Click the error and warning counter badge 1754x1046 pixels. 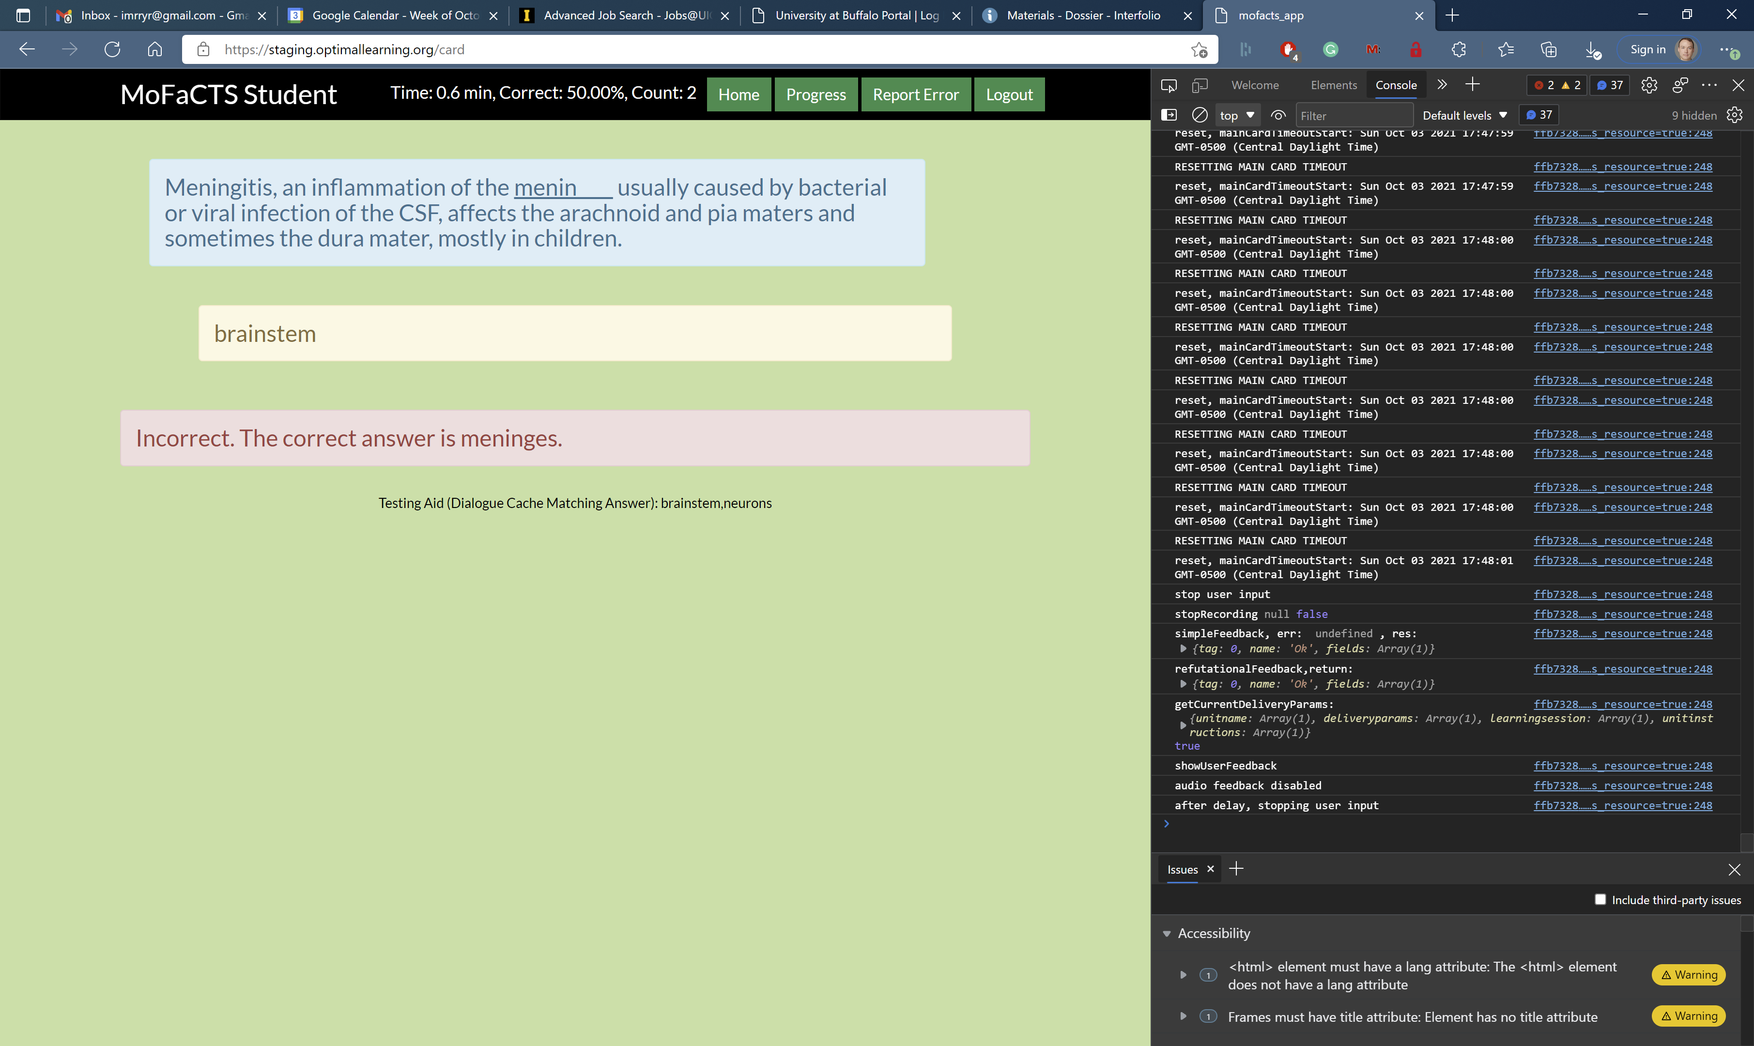point(1556,85)
